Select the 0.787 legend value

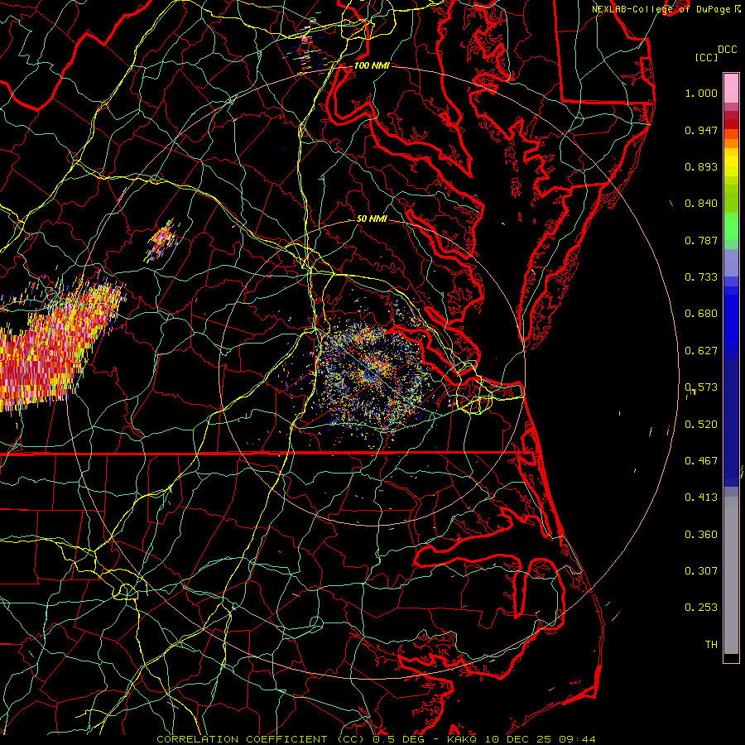701,240
